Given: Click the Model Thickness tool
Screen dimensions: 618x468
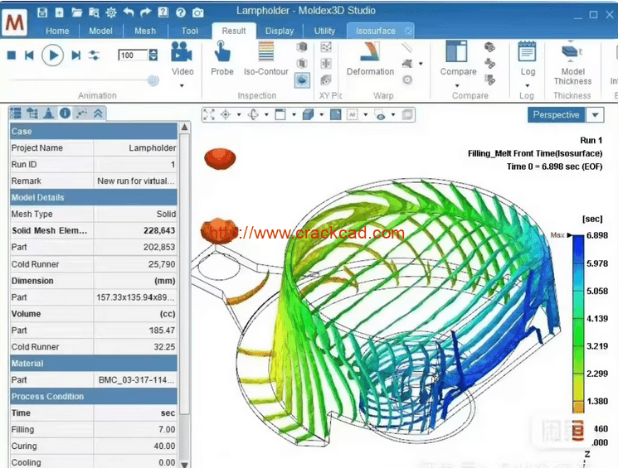Looking at the screenshot, I should tap(572, 63).
